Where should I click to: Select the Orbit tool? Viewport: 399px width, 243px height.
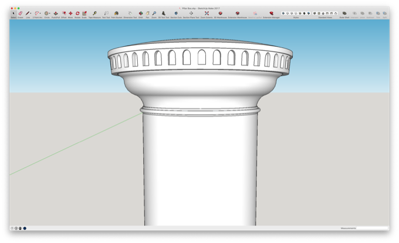tap(140, 13)
